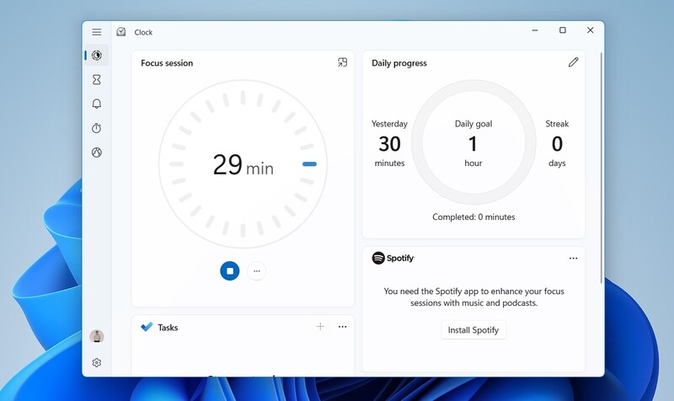The image size is (674, 401).
Task: Stop the running focus session
Action: click(229, 270)
